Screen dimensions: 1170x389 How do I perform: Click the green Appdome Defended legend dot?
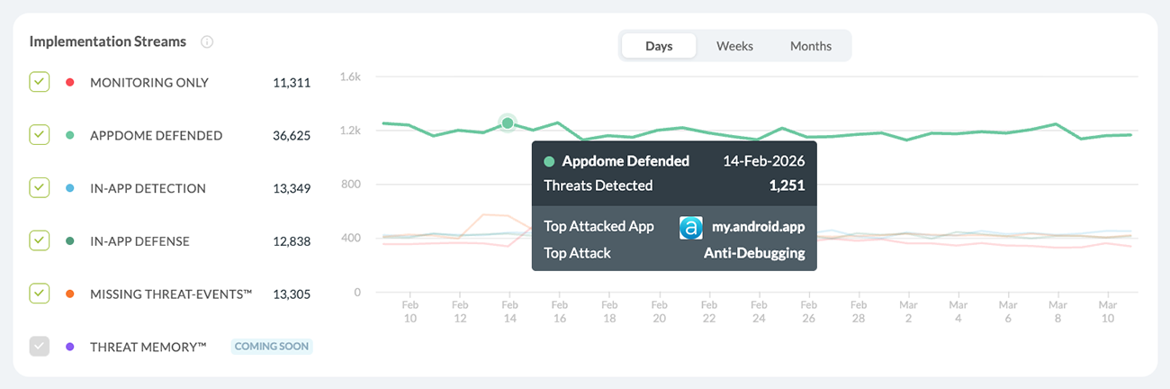[69, 136]
